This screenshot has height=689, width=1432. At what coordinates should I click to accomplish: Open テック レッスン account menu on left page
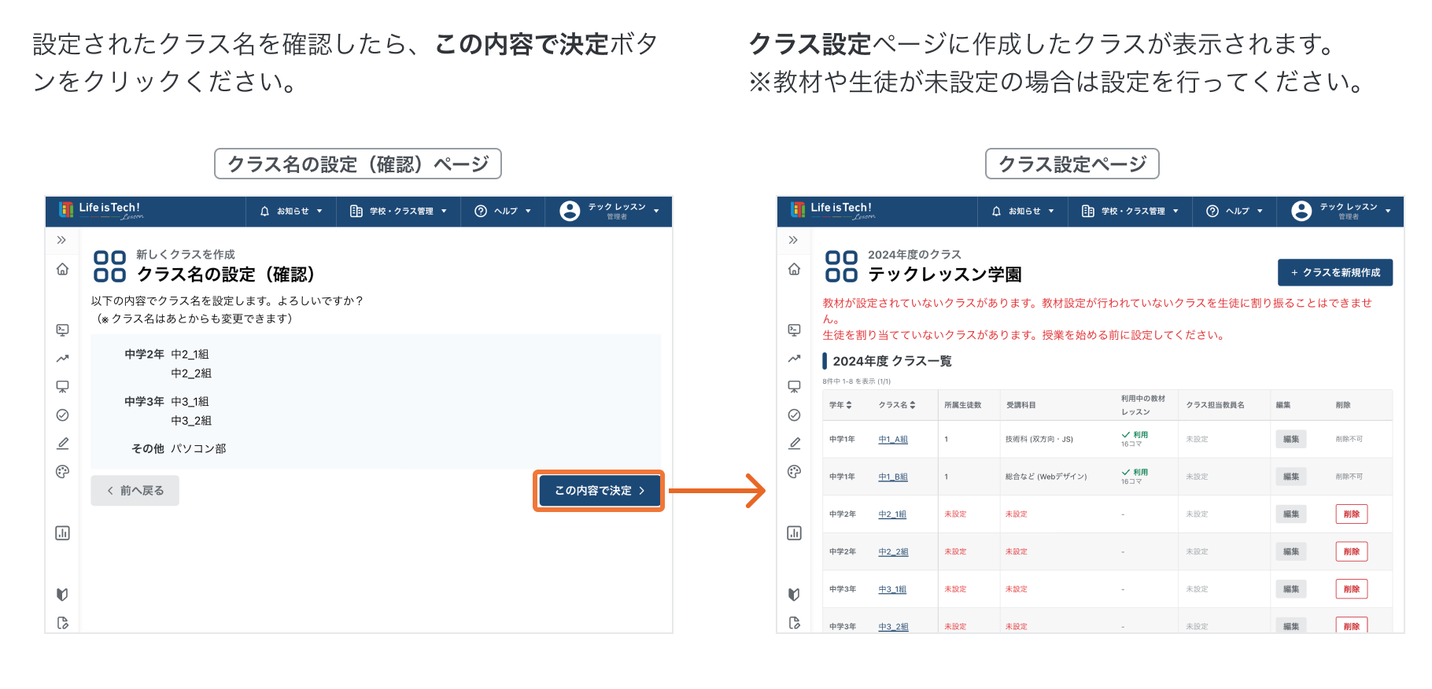pos(610,211)
